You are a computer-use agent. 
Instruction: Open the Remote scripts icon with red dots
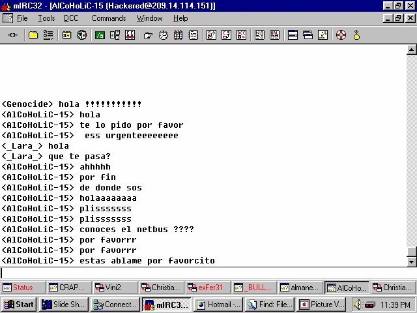tap(130, 35)
